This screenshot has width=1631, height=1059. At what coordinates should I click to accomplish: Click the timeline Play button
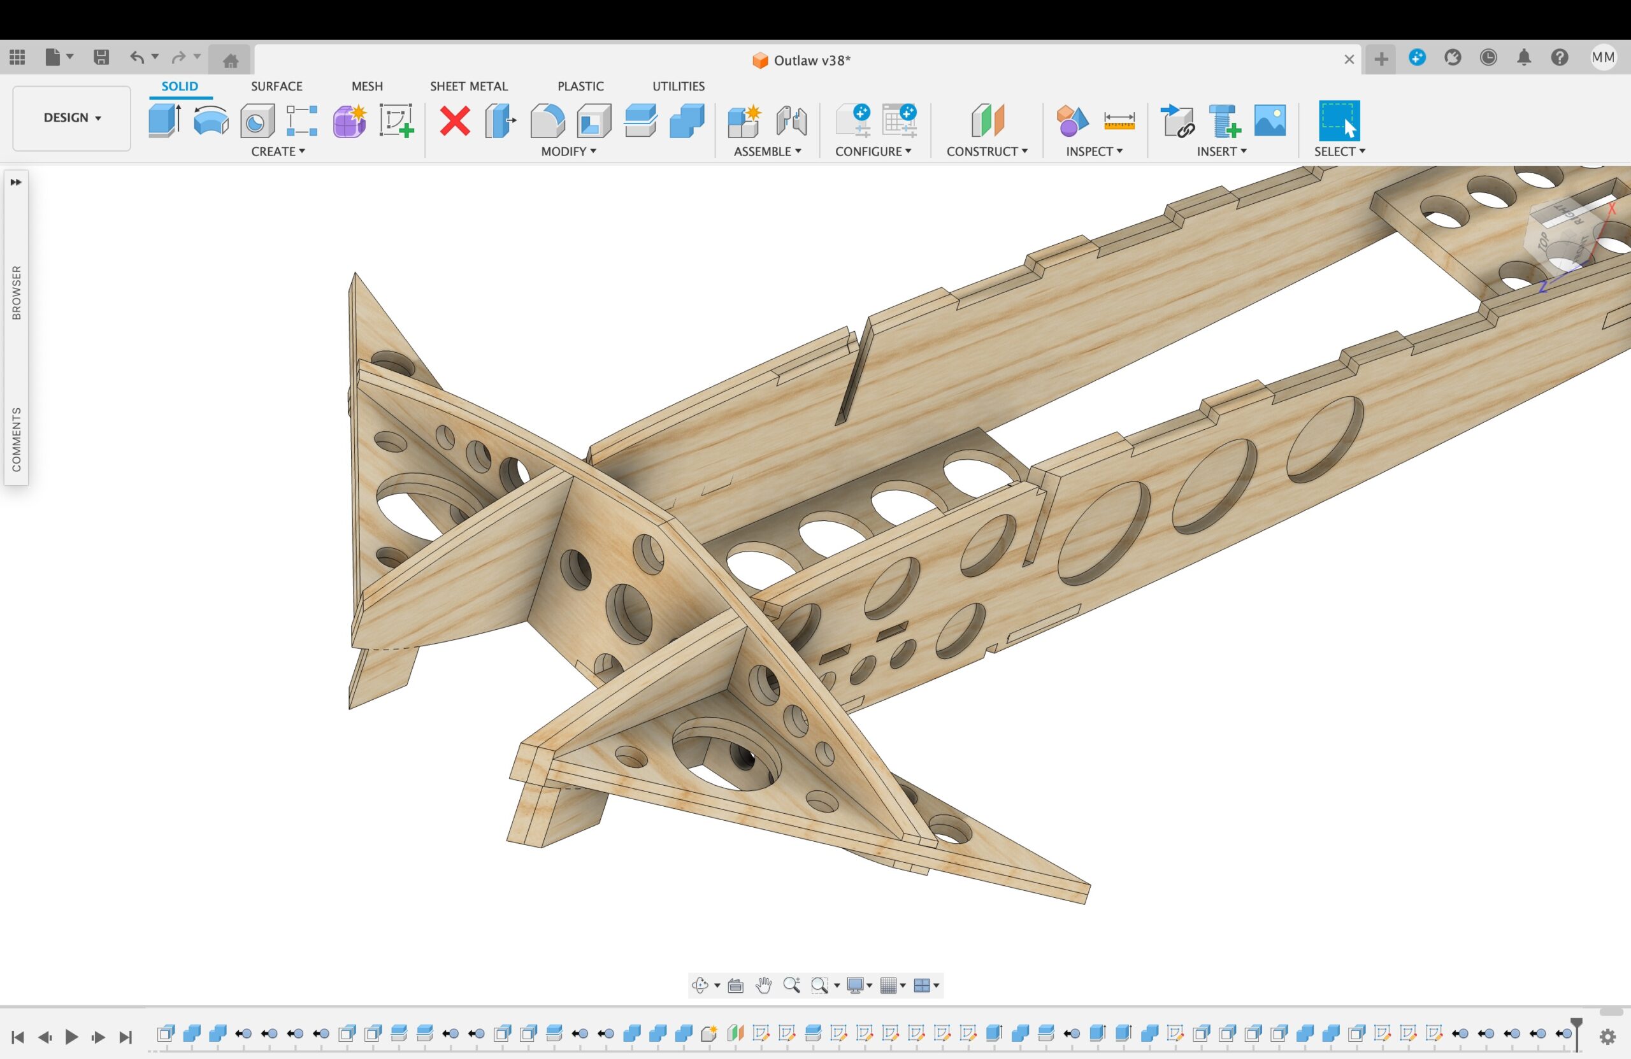(x=71, y=1037)
